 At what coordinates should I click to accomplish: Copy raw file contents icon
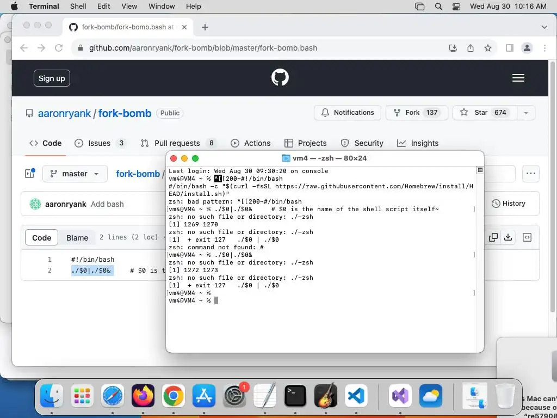pyautogui.click(x=493, y=237)
